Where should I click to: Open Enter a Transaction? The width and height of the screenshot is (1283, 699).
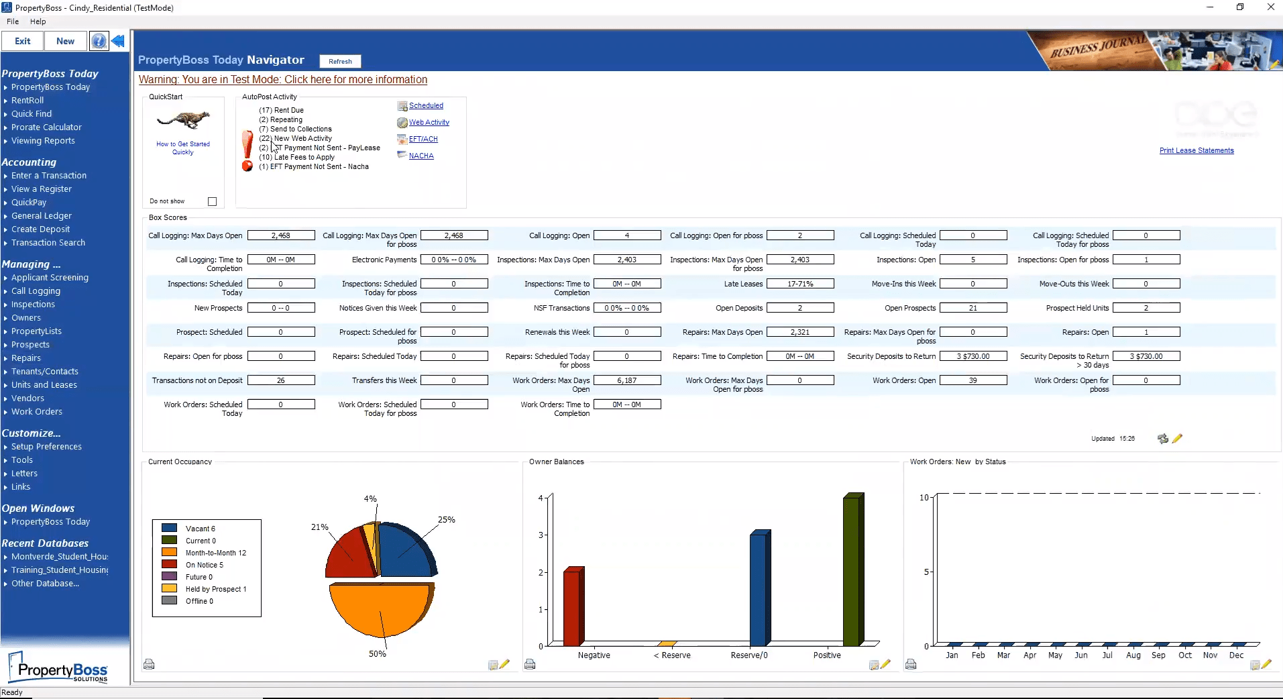49,176
